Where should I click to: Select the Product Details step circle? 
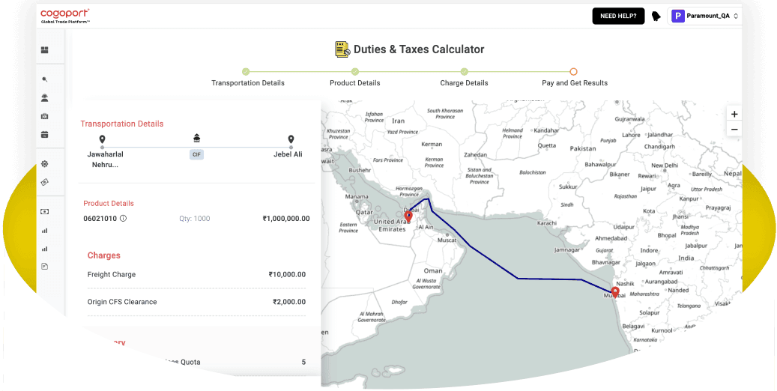click(x=355, y=72)
